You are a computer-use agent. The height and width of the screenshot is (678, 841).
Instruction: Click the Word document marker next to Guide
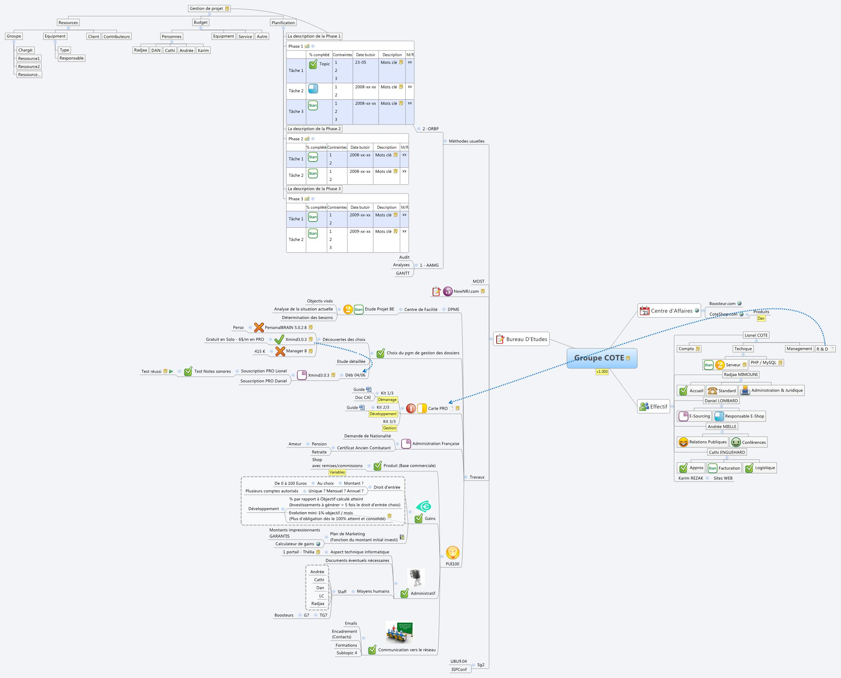369,390
